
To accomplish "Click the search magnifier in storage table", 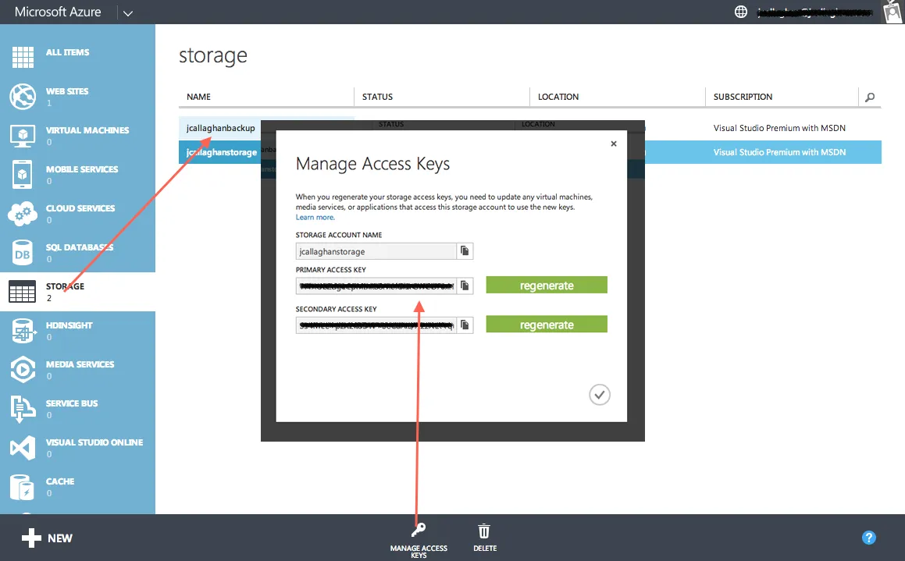I will pyautogui.click(x=870, y=97).
